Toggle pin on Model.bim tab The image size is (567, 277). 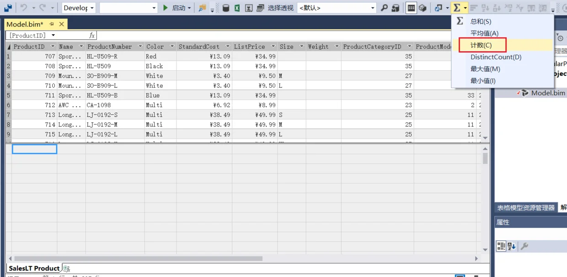(x=52, y=24)
